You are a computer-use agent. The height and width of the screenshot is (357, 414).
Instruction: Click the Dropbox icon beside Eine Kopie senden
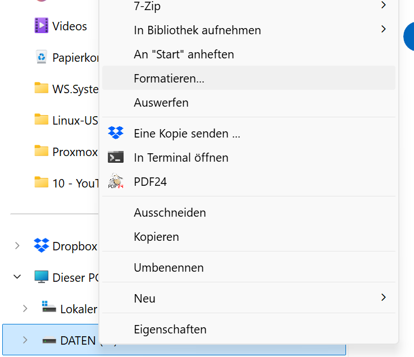pyautogui.click(x=116, y=134)
